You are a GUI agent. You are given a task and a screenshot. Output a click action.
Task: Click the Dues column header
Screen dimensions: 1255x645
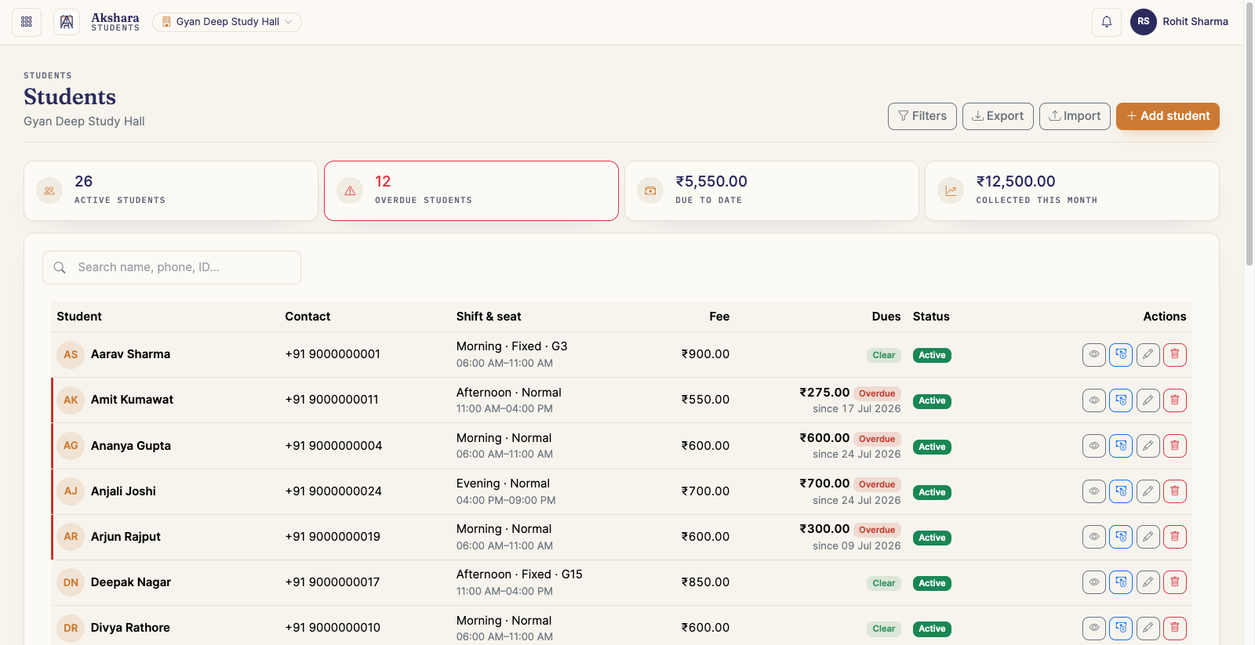click(886, 317)
